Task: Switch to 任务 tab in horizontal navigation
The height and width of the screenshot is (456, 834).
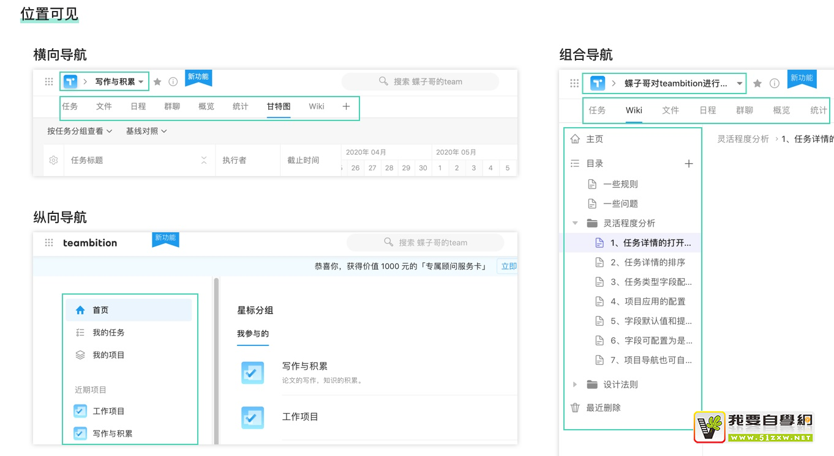Action: click(x=70, y=106)
